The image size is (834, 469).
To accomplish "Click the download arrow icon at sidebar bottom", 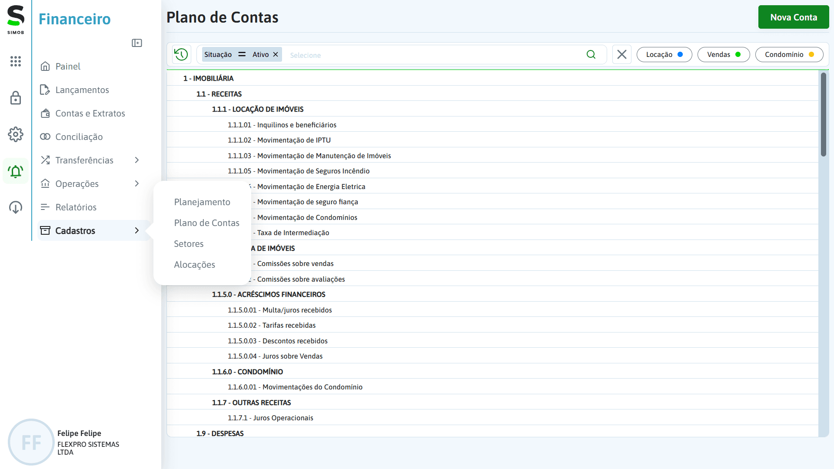I will pos(16,207).
